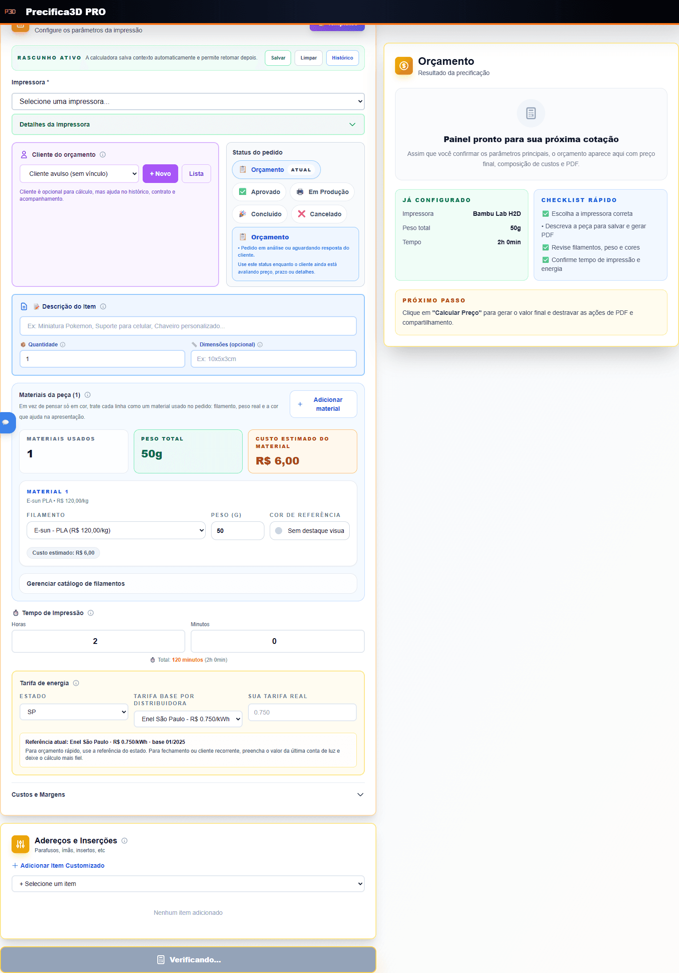Click info icon beside Adereços e Inserções
Screen dimensions: 679x973
pyautogui.click(x=124, y=841)
